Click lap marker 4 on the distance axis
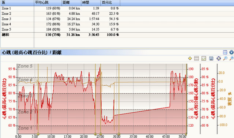The height and width of the screenshot is (138, 234). point(119,134)
